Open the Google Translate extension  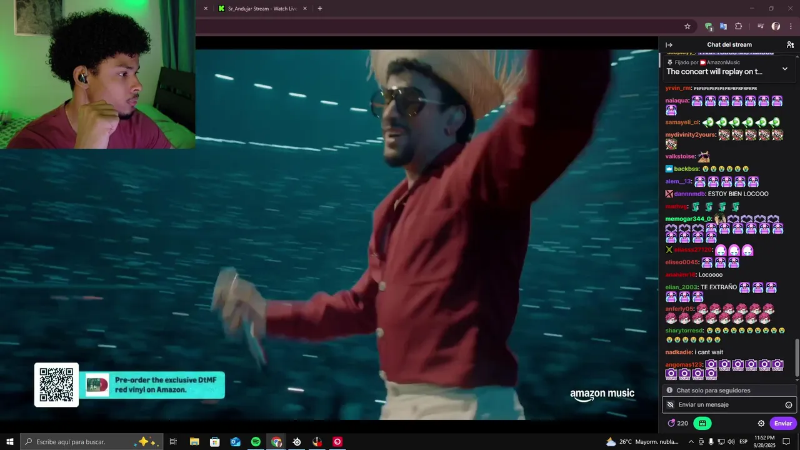[x=723, y=26]
